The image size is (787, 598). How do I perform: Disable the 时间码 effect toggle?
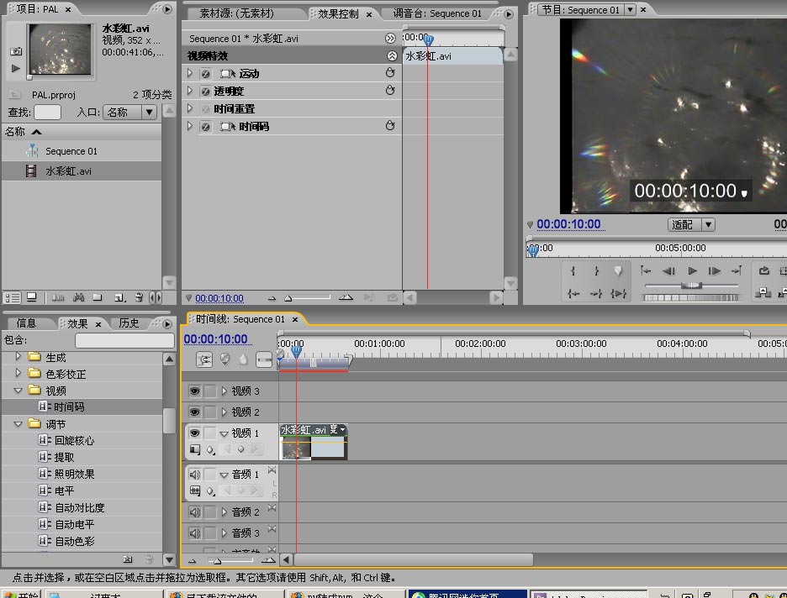pos(206,126)
